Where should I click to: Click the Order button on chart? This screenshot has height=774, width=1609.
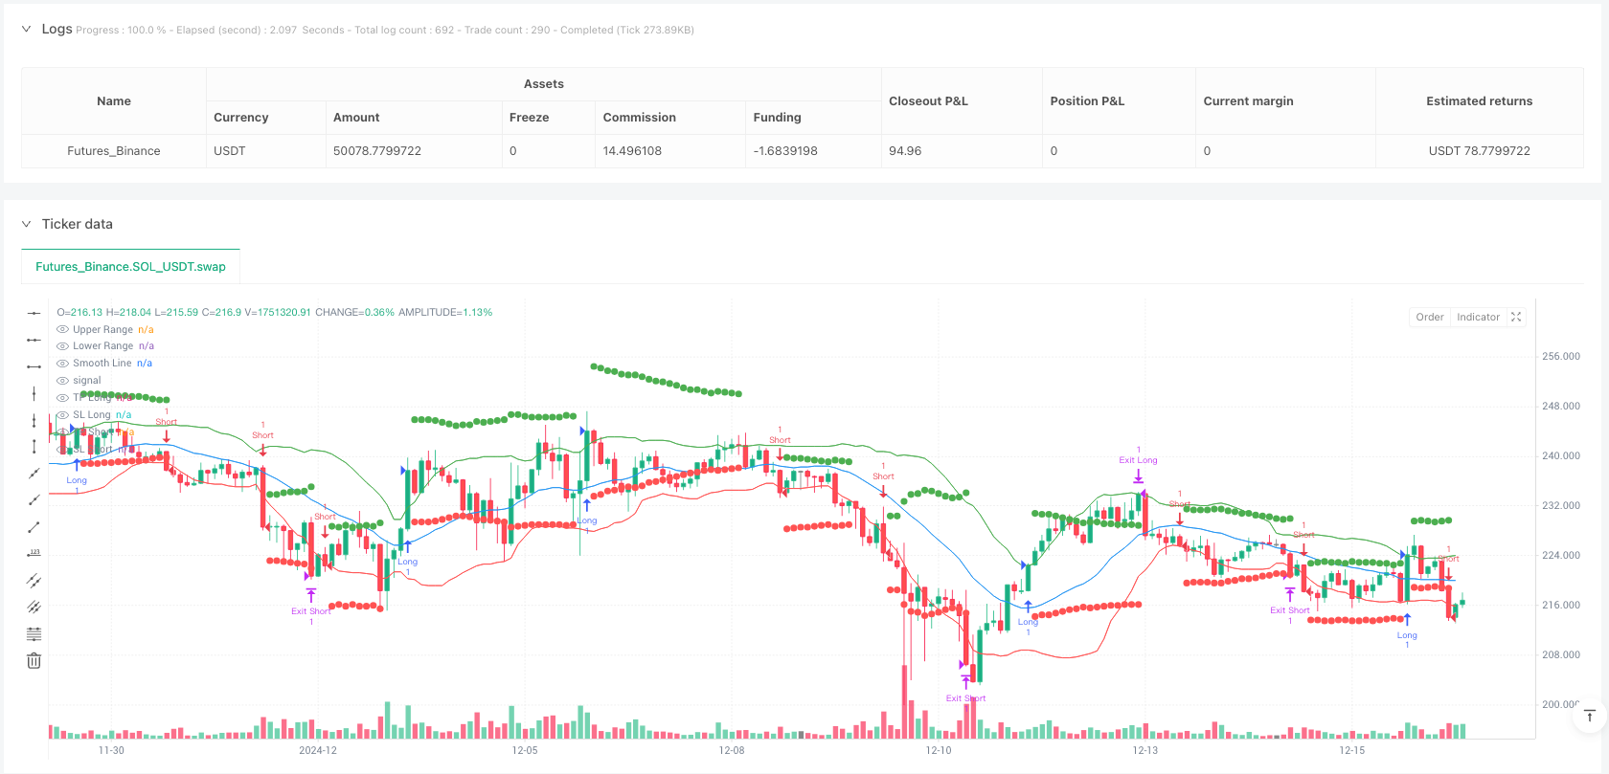click(1430, 317)
